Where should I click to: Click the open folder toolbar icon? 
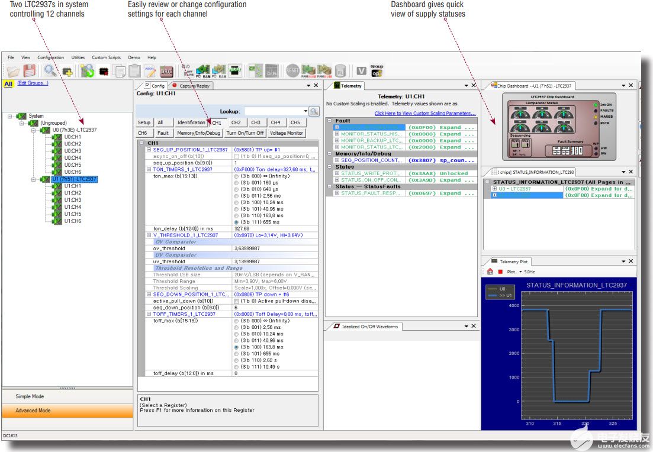13,71
